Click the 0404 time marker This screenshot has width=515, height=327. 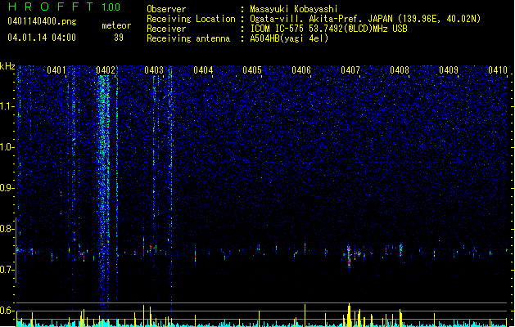(x=203, y=70)
